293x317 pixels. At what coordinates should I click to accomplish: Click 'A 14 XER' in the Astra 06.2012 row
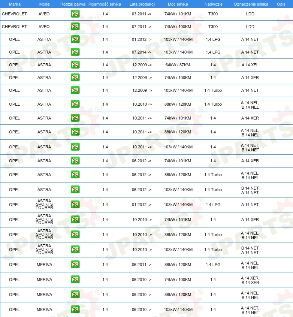250,161
